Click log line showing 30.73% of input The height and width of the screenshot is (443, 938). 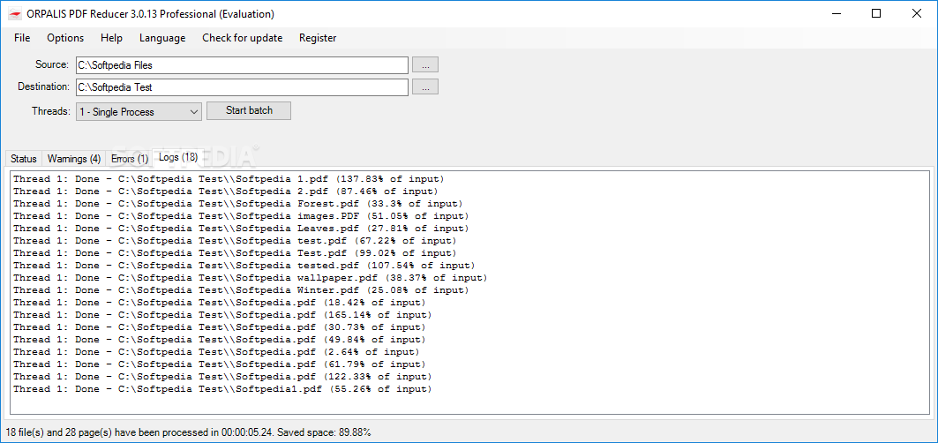(x=220, y=327)
